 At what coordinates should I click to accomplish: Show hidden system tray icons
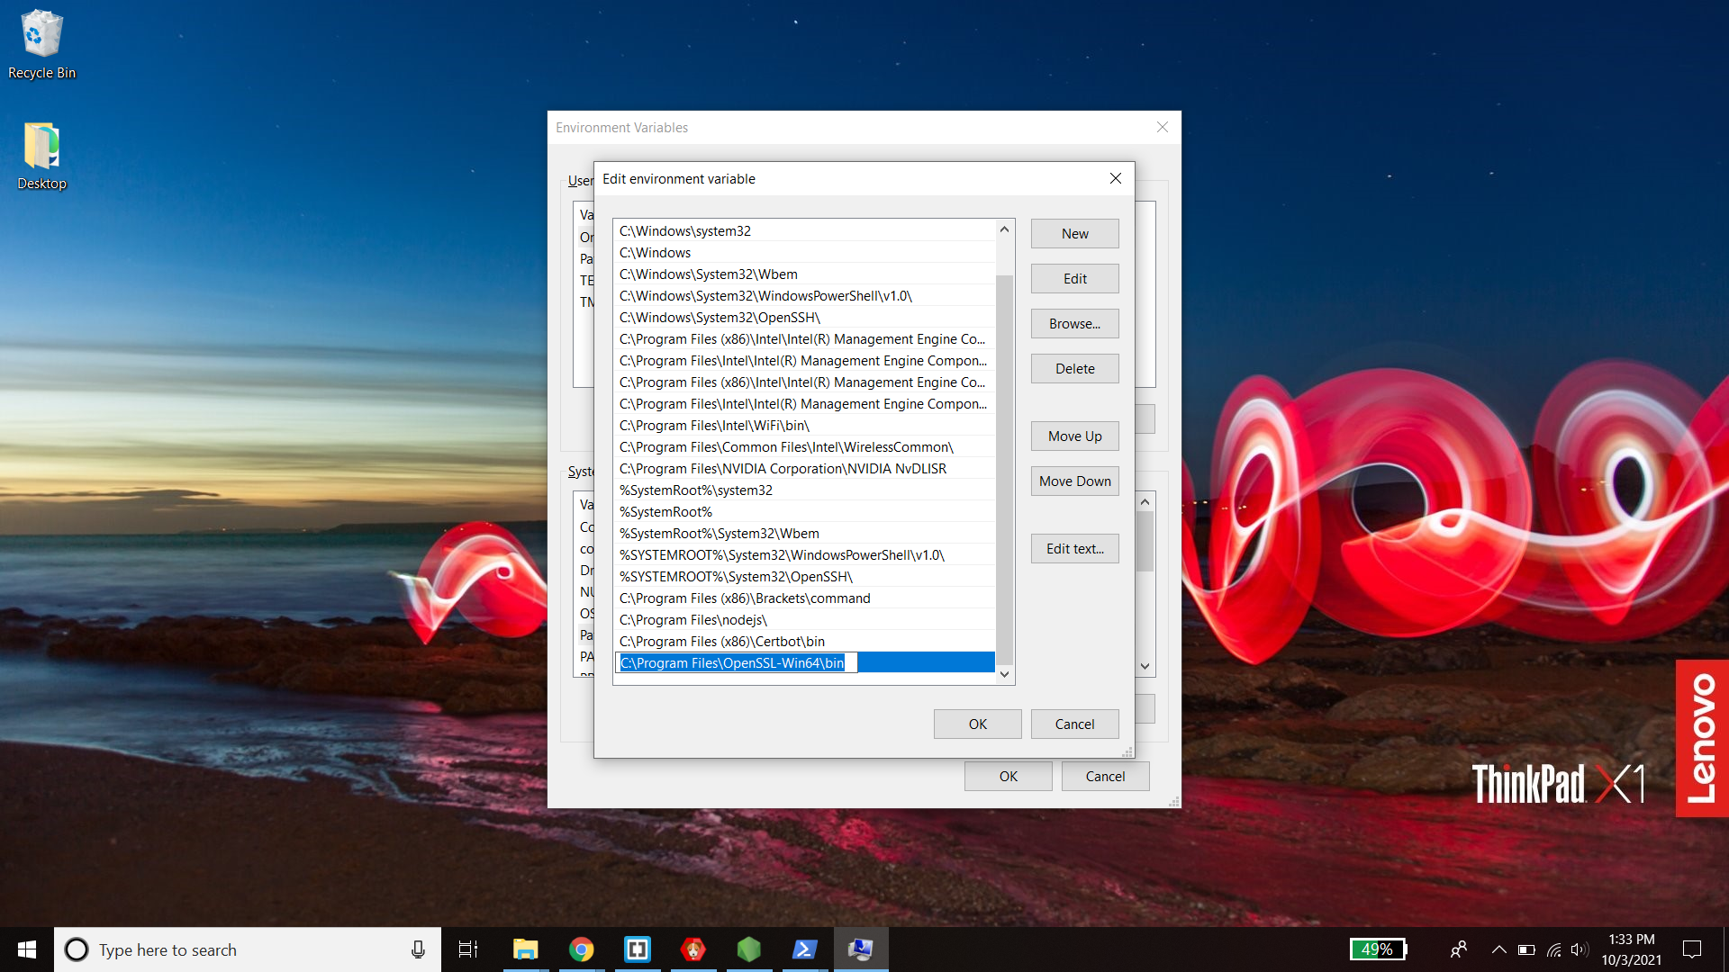(1498, 949)
